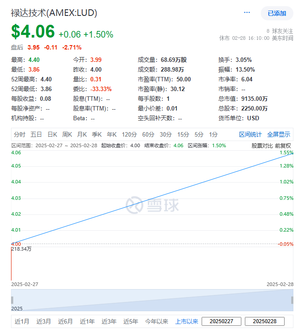
Task: Select the 季K chart tab
Action: point(97,134)
